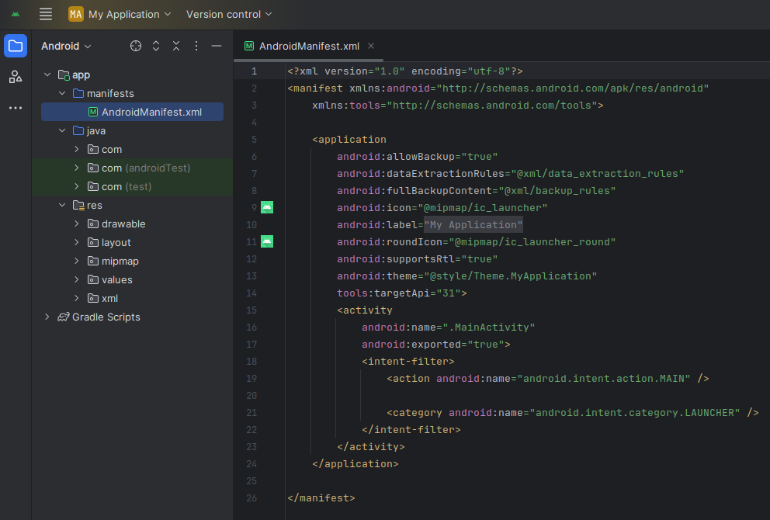This screenshot has height=520, width=770.
Task: Click gutter round icon on line 11
Action: click(267, 241)
